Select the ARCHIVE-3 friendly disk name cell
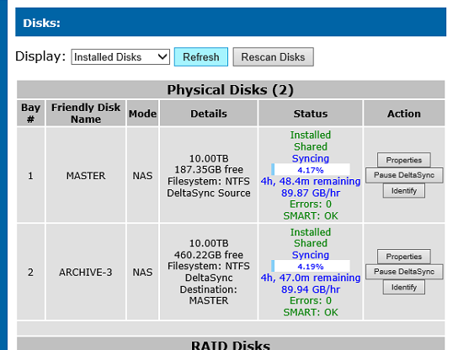Viewport: 453px width, 350px height. pos(86,272)
